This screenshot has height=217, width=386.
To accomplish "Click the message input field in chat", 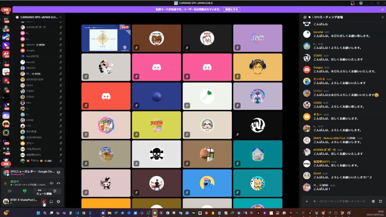I will (x=339, y=201).
